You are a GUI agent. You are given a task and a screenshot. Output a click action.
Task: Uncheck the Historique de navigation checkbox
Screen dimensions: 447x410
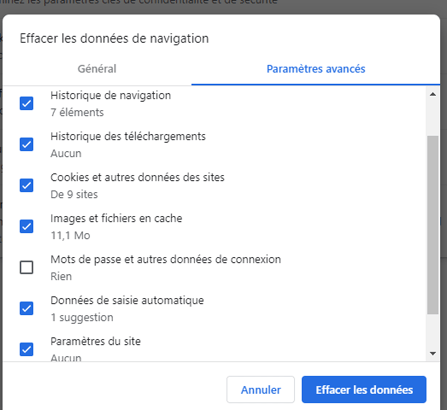pyautogui.click(x=26, y=103)
